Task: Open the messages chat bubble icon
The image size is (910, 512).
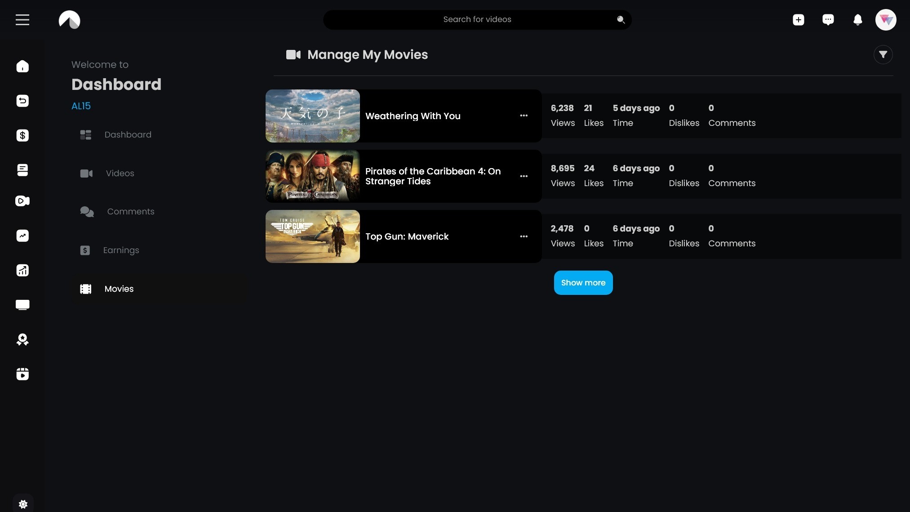Action: (x=828, y=20)
